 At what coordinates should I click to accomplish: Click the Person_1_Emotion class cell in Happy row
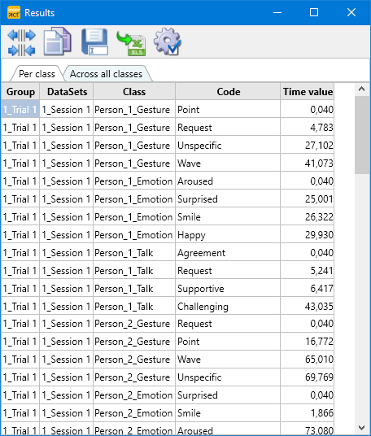point(134,235)
